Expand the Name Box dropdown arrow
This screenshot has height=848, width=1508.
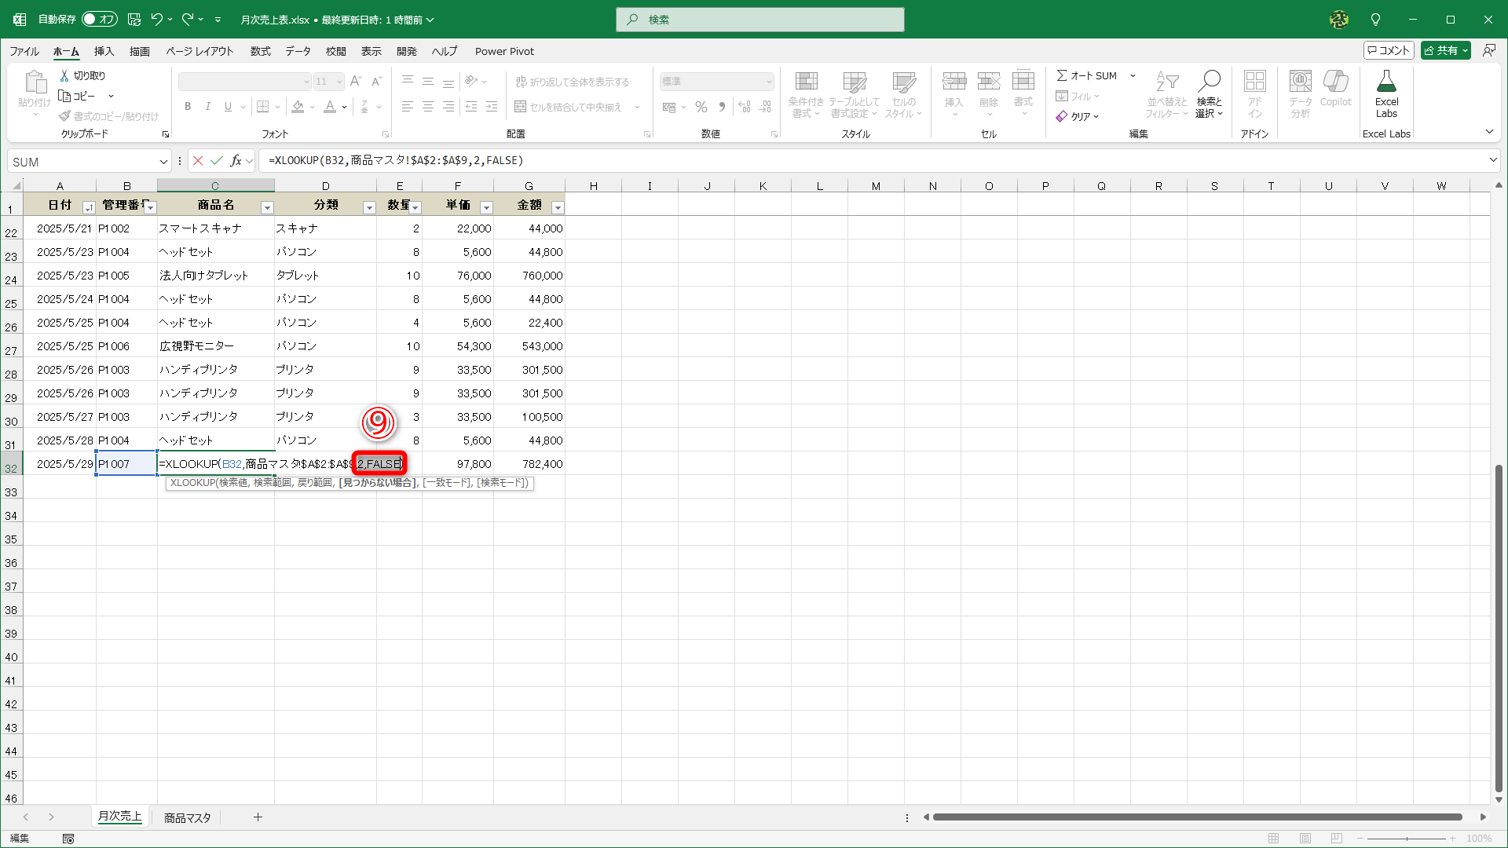[x=163, y=162]
